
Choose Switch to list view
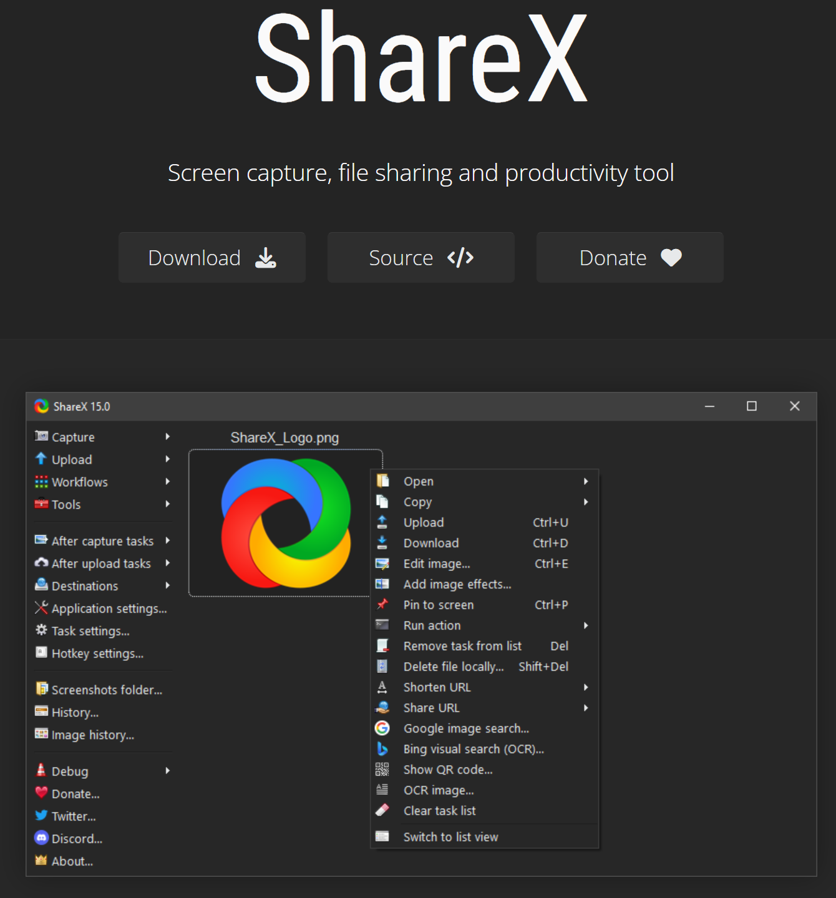484,837
